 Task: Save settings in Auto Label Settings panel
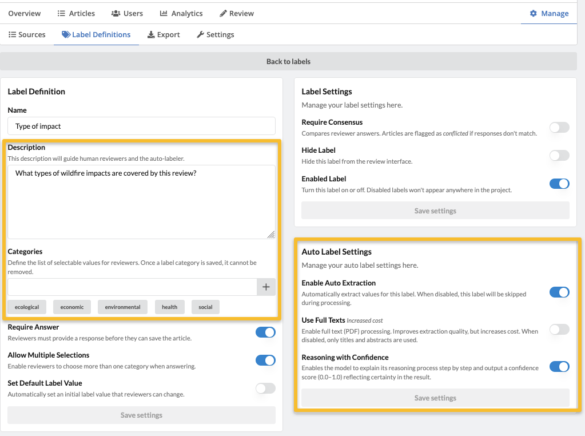(435, 398)
